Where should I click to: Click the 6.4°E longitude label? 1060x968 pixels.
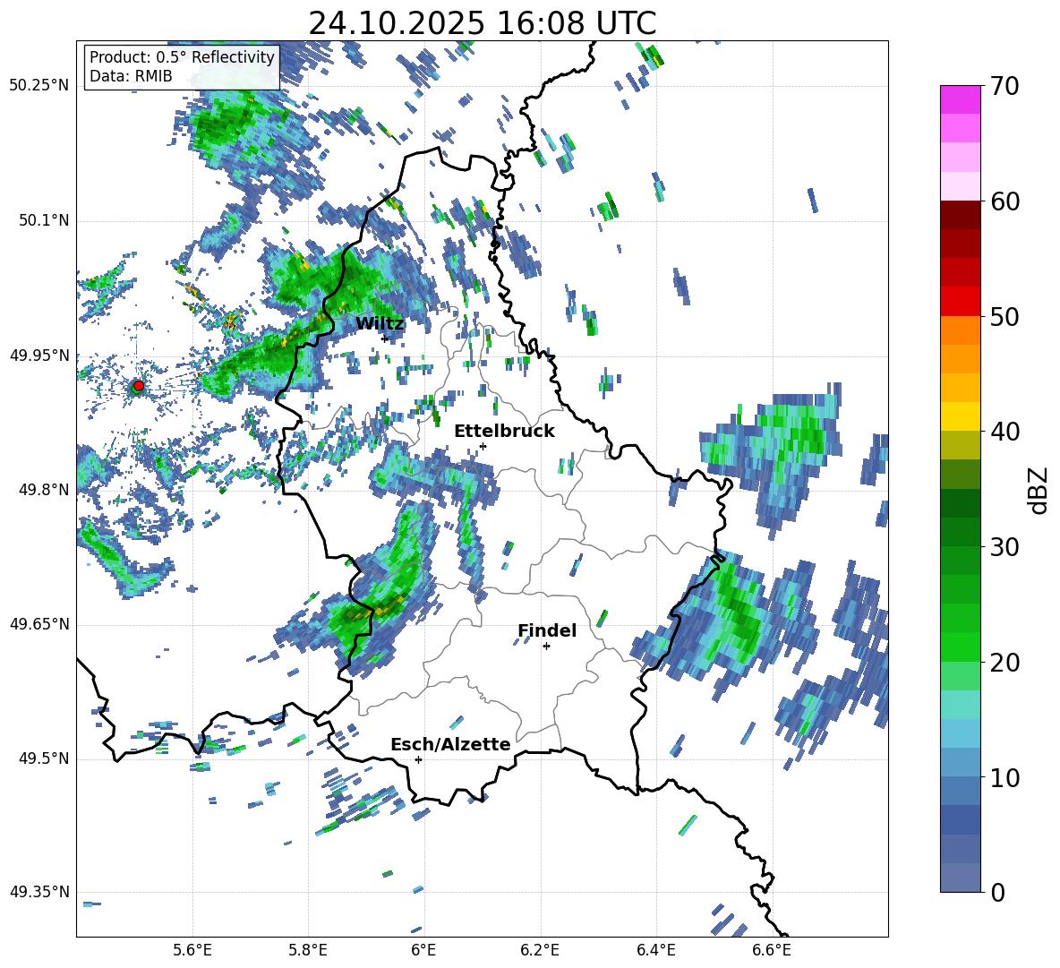(x=655, y=950)
